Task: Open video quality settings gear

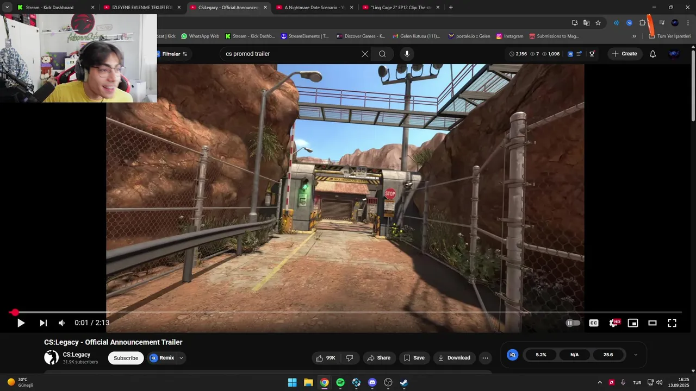Action: point(613,323)
